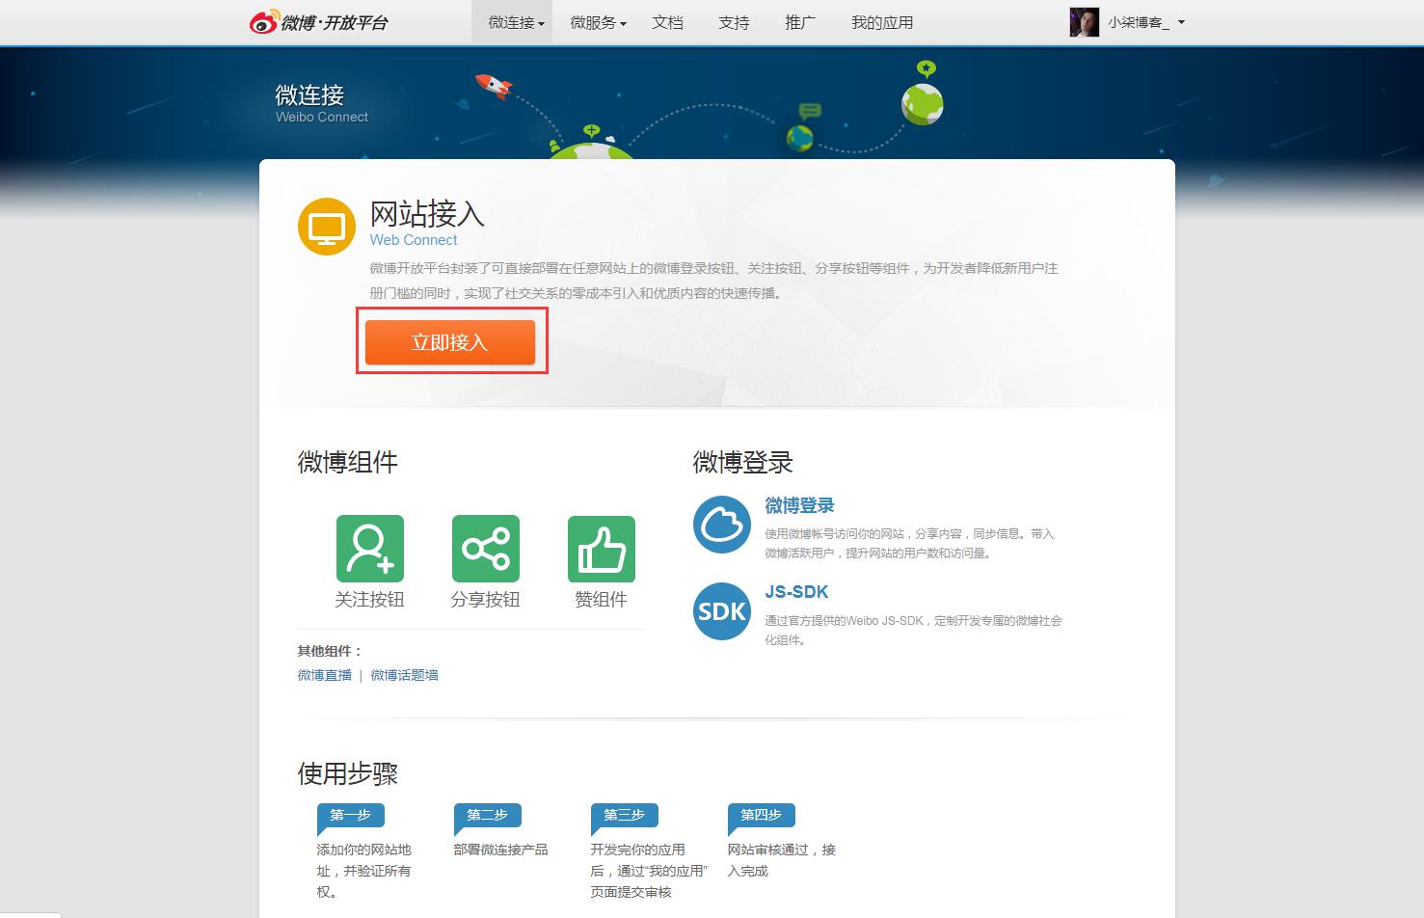The width and height of the screenshot is (1424, 918).
Task: Expand the 微服务 dropdown menu
Action: tap(598, 22)
